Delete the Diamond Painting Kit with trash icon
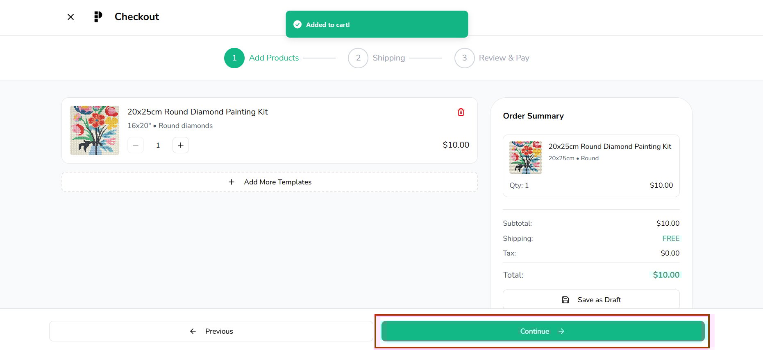763x350 pixels. pos(461,112)
